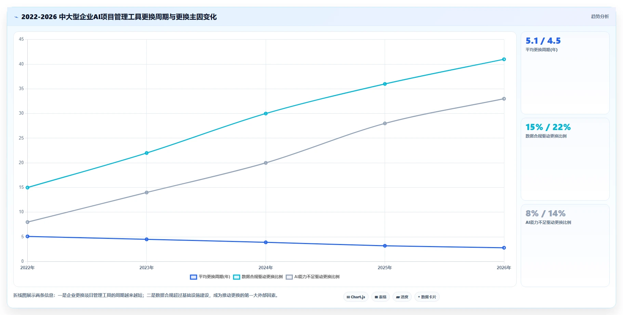Select the 2023年 point on the cyan line

click(x=147, y=153)
